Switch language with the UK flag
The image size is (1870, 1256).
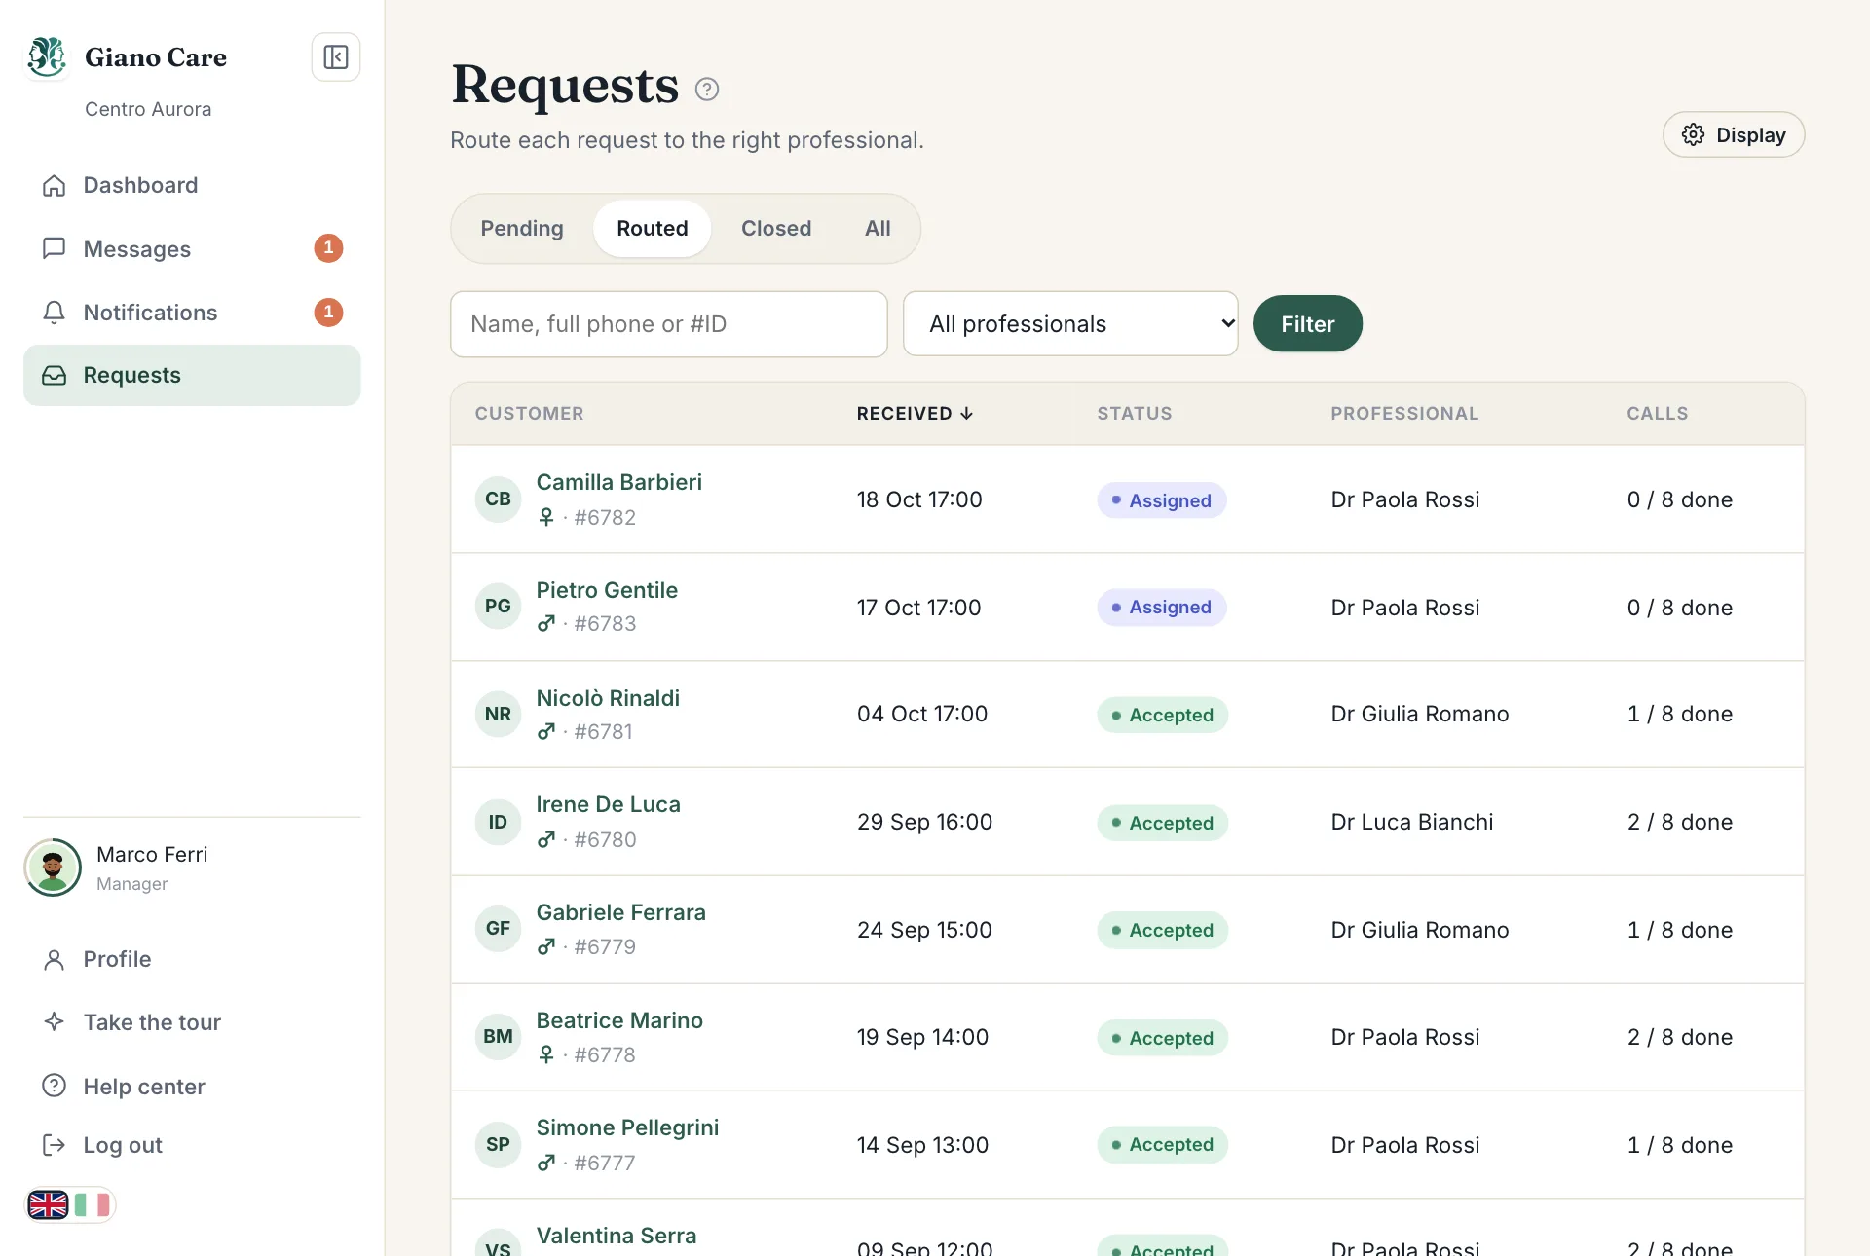(48, 1205)
